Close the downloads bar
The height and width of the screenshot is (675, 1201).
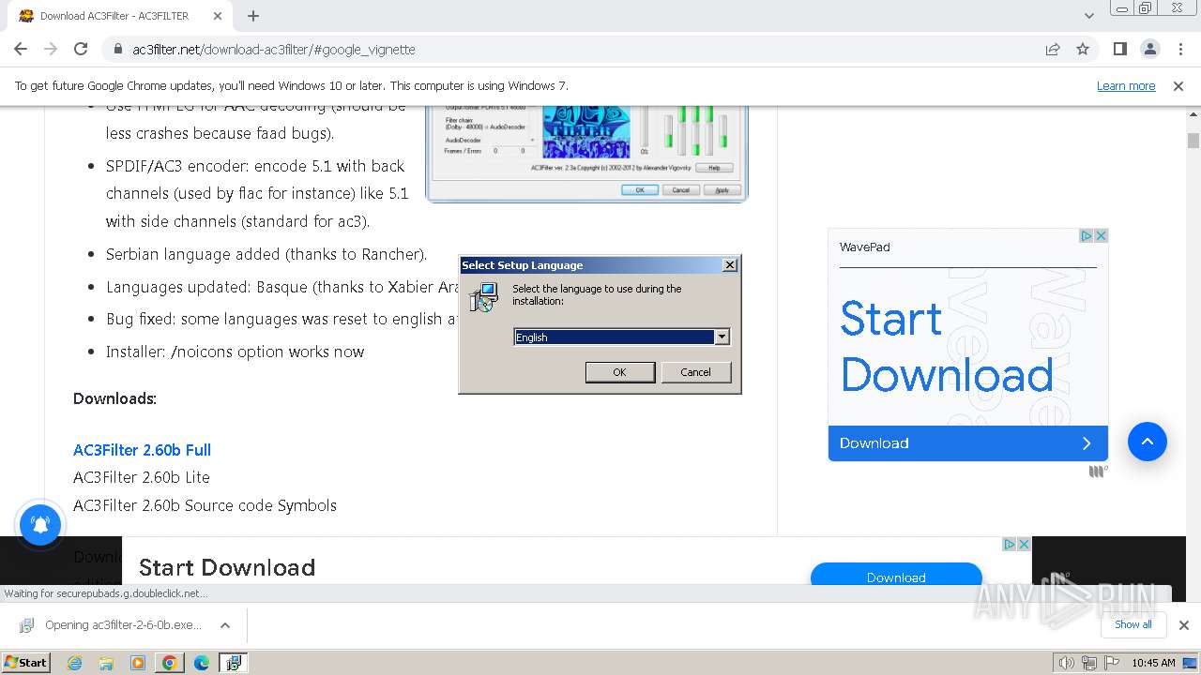1183,625
